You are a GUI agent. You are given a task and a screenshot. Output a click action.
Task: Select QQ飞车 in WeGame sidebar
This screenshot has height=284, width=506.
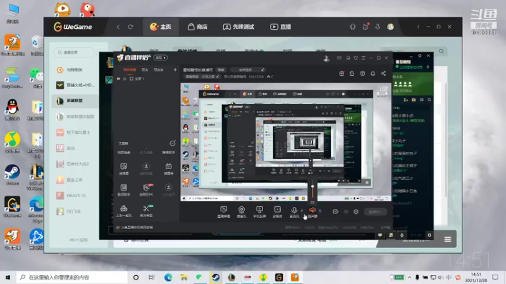75,211
